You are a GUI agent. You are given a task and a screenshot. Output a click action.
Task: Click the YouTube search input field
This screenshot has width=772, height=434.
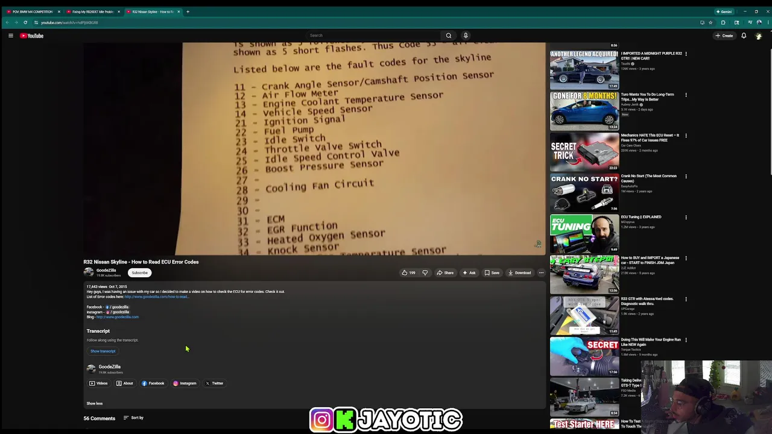tap(373, 36)
